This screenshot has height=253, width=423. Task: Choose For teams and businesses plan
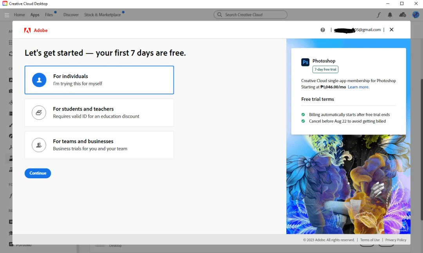[x=99, y=145]
